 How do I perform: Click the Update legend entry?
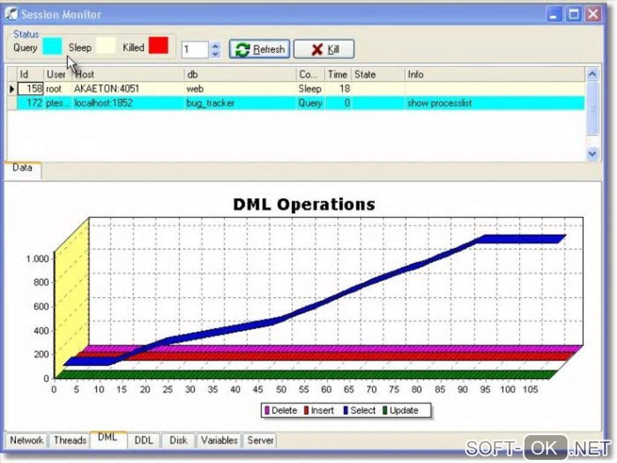click(400, 410)
